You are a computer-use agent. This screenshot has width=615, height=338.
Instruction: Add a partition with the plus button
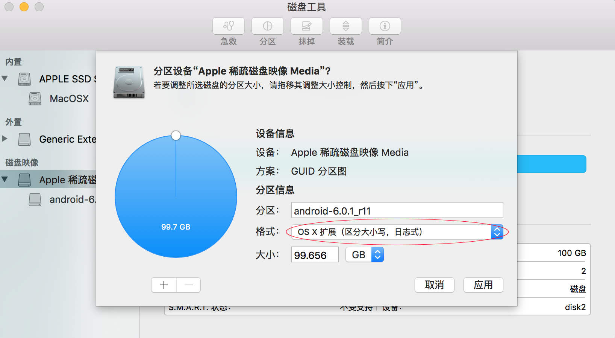(x=164, y=285)
